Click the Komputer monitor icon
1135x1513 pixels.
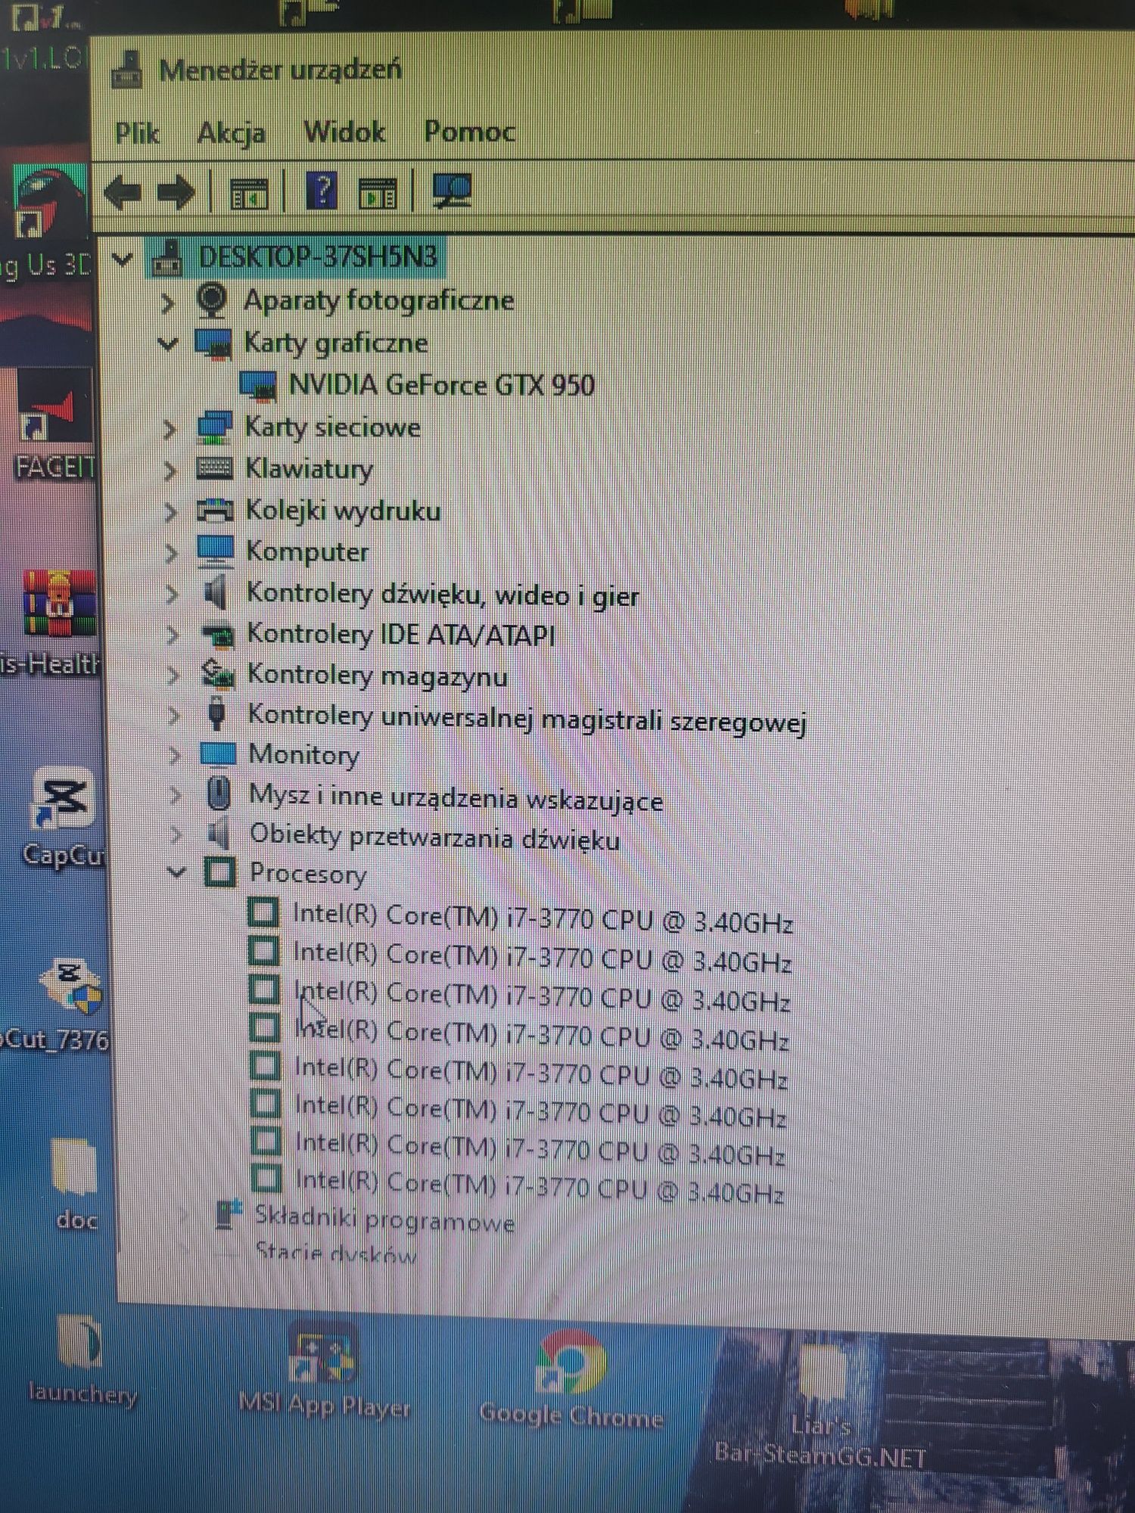(x=216, y=551)
